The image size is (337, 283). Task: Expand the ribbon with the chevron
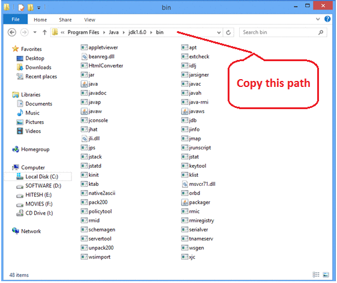318,19
